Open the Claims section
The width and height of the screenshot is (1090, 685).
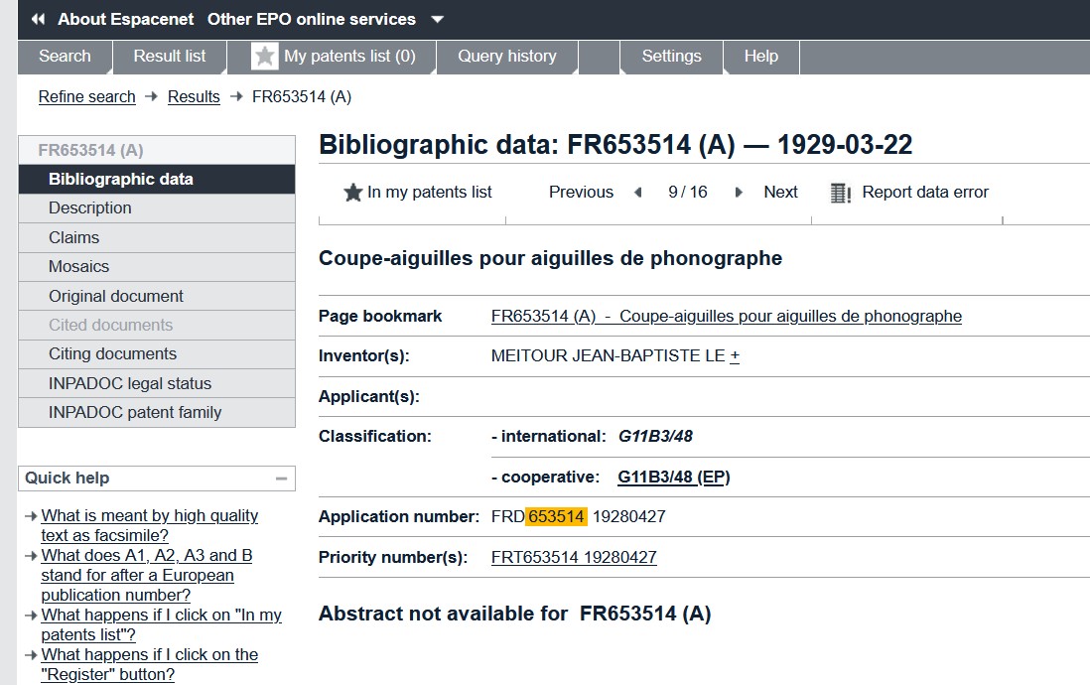point(74,237)
